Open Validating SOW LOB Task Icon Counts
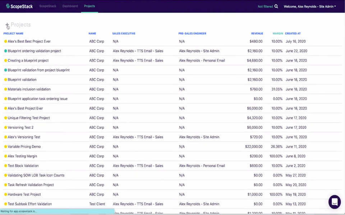The width and height of the screenshot is (345, 215). pos(36,175)
